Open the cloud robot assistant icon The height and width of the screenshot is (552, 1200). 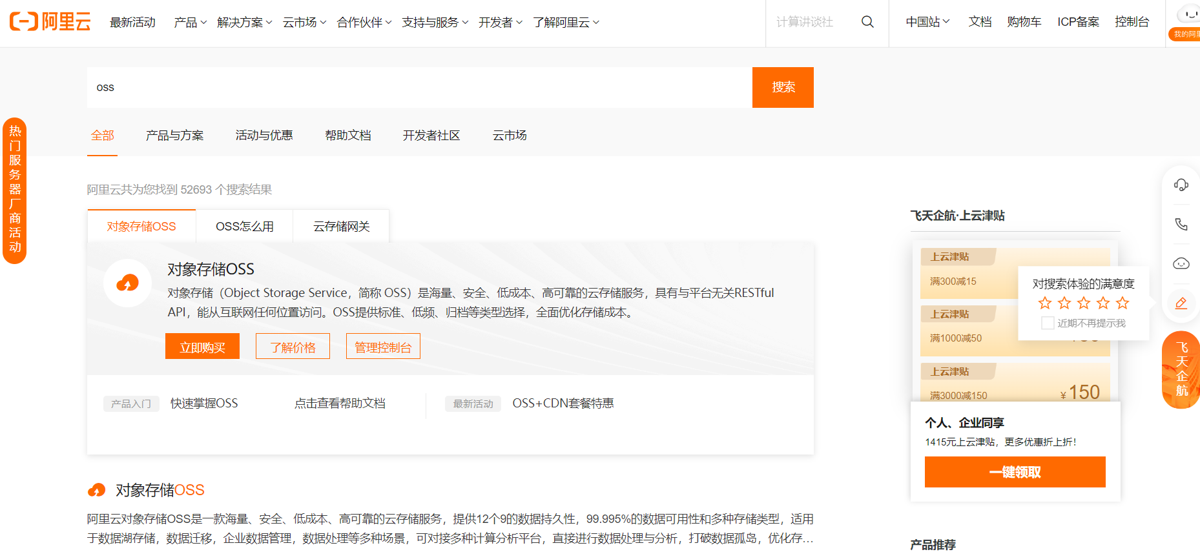(x=1181, y=263)
